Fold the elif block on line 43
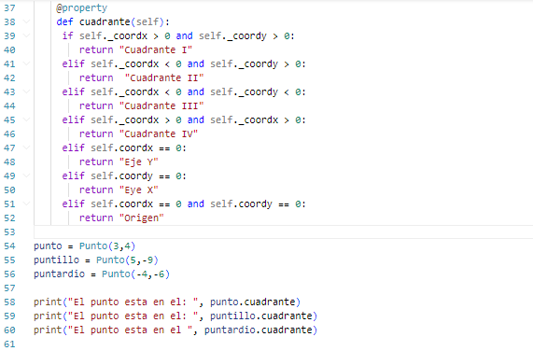 pos(26,91)
